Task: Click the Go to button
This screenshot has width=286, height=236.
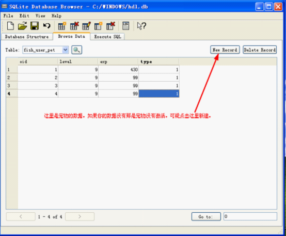Action: 206,216
